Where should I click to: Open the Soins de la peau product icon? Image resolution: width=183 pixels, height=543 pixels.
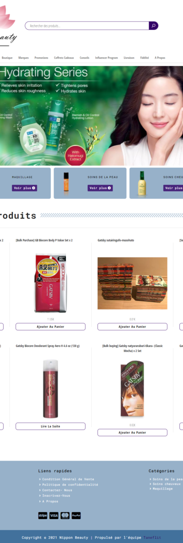tap(66, 183)
